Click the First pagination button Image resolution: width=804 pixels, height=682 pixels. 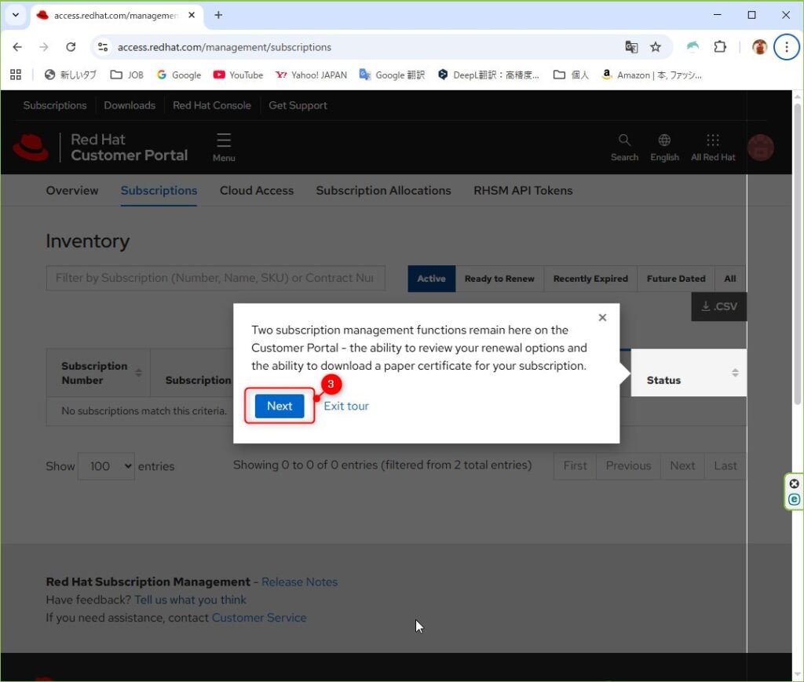tap(575, 465)
